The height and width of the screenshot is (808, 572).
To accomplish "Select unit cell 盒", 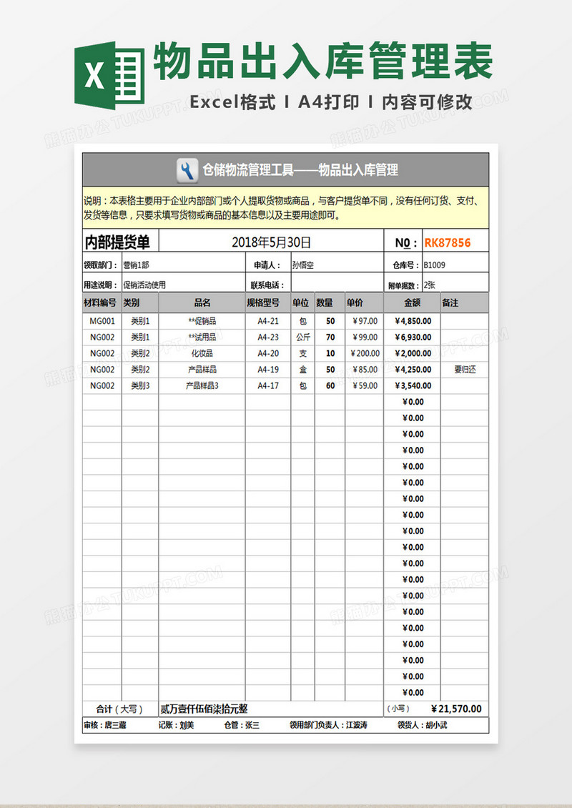I will tap(302, 370).
